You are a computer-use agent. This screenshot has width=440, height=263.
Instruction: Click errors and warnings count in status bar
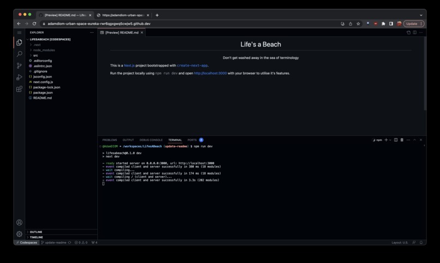pyautogui.click(x=81, y=242)
